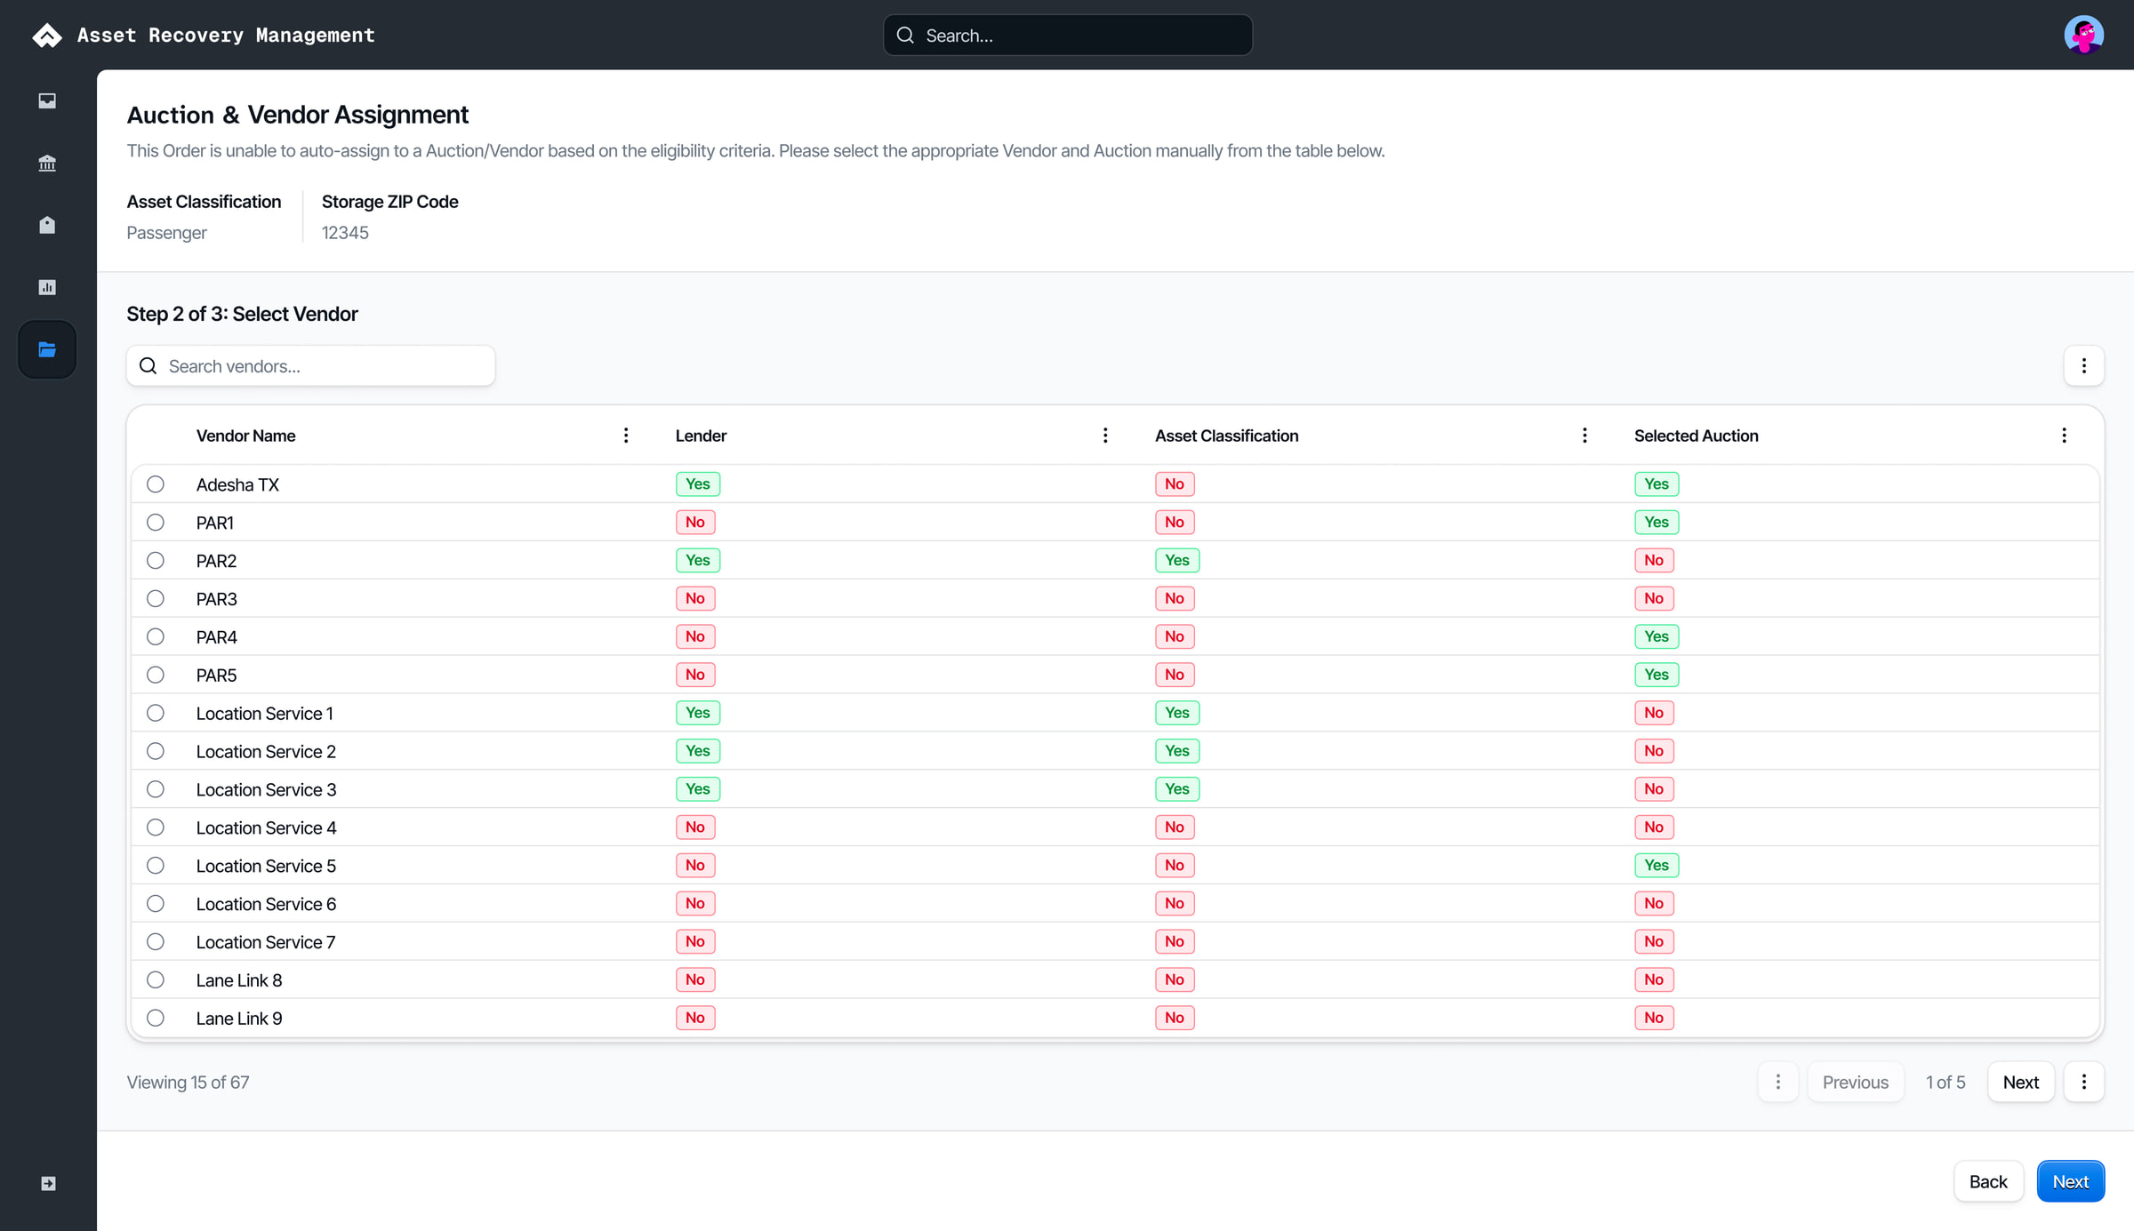Click the sidebar icon below the bank icon
This screenshot has height=1231, width=2134.
tap(47, 225)
